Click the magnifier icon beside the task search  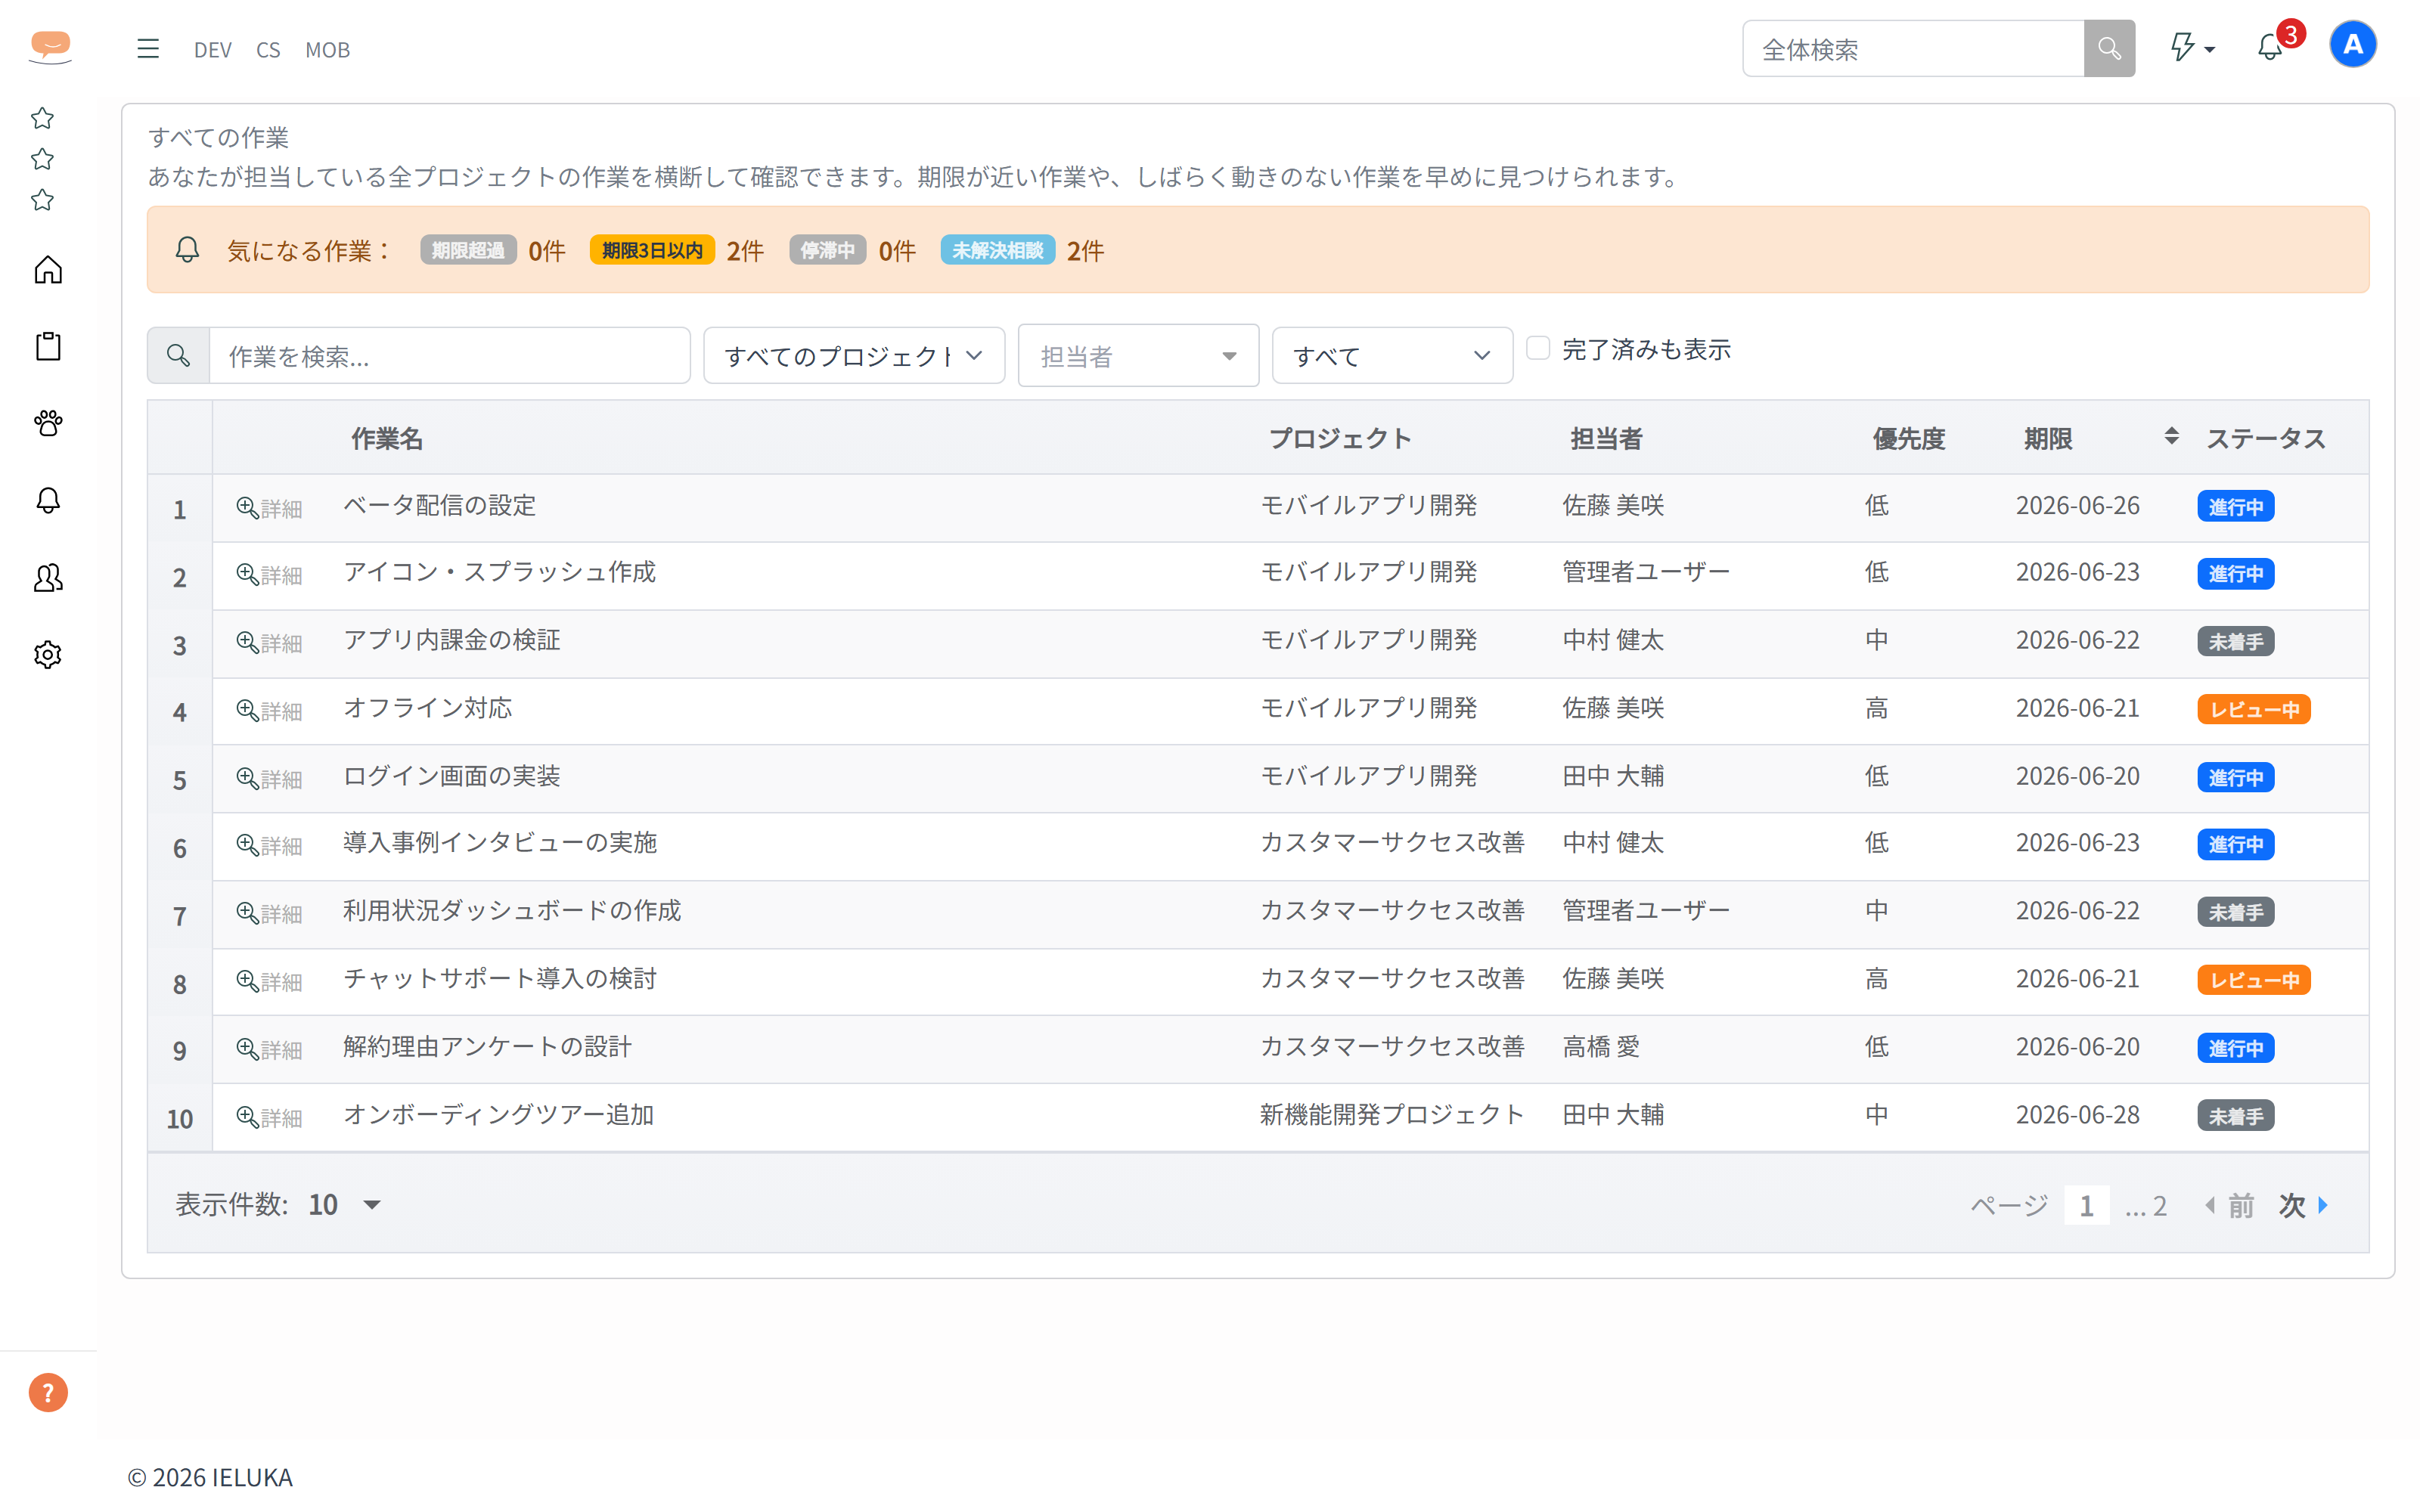179,355
